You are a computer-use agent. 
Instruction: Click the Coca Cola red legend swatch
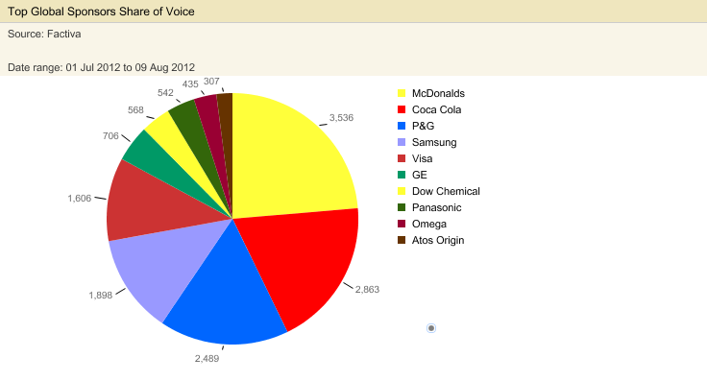pyautogui.click(x=402, y=109)
